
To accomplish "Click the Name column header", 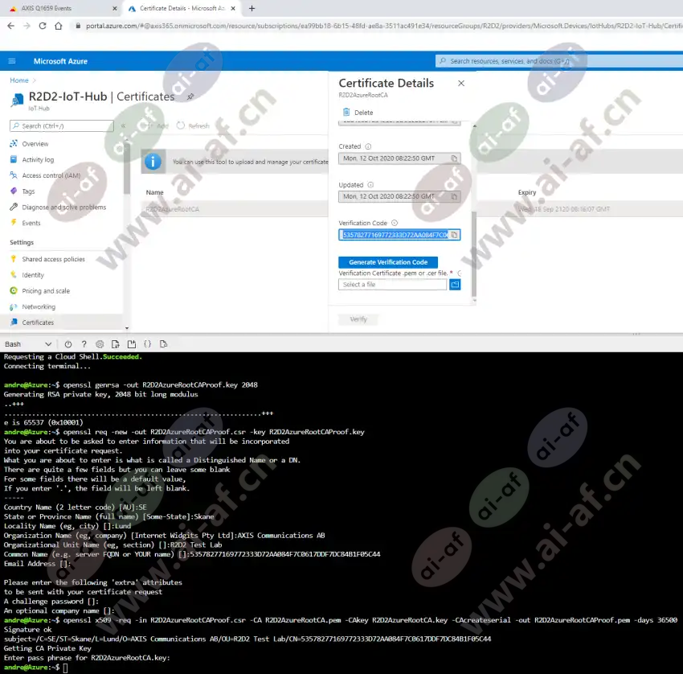I will pyautogui.click(x=154, y=192).
